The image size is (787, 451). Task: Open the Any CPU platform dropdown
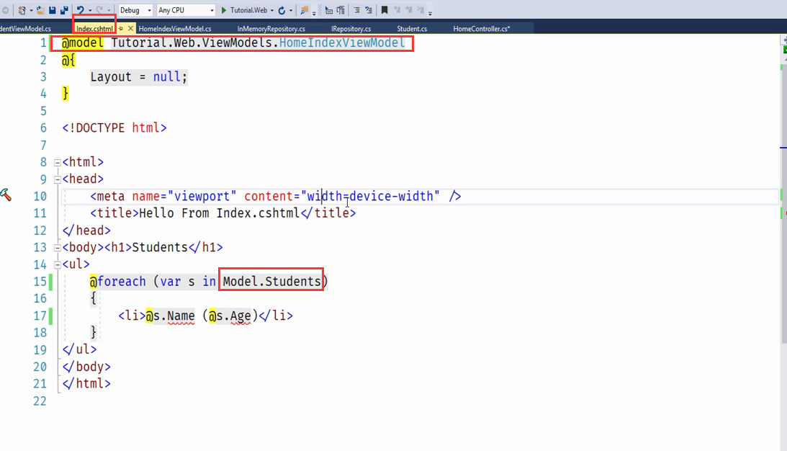pos(186,10)
